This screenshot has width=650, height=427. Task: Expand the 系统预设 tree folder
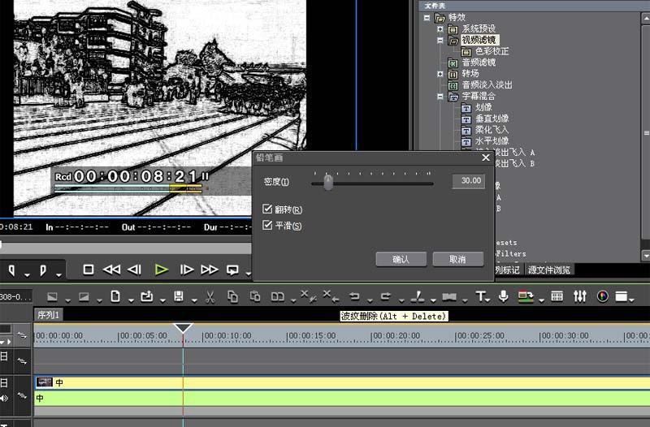pos(440,28)
